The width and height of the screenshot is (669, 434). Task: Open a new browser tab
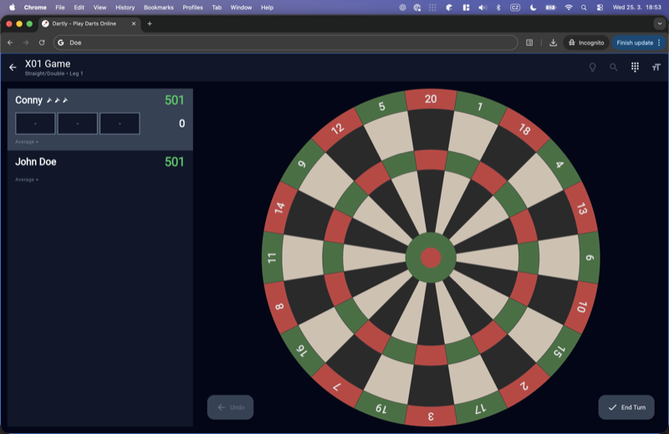point(150,24)
